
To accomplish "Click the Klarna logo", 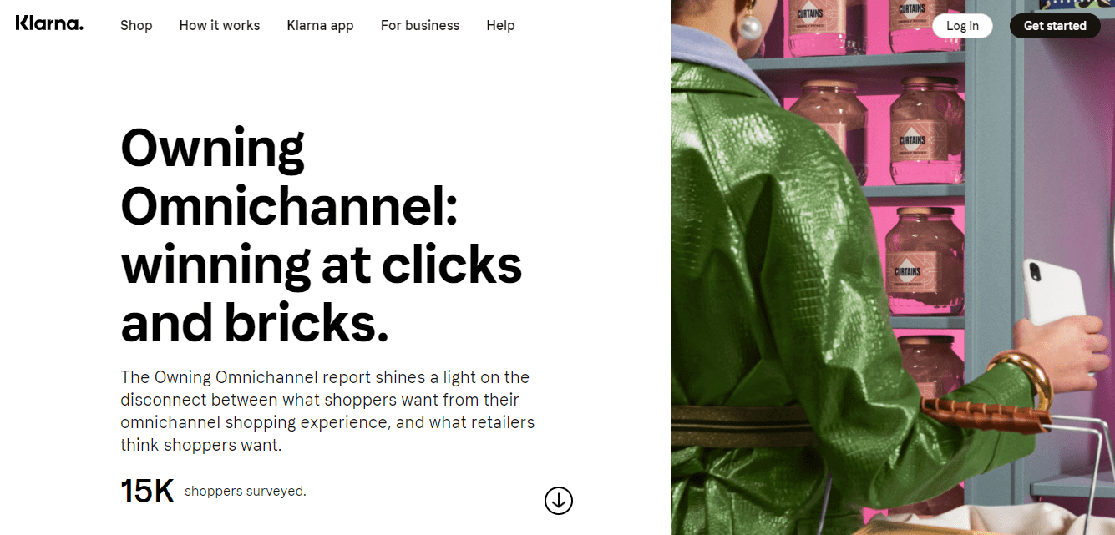I will point(49,23).
